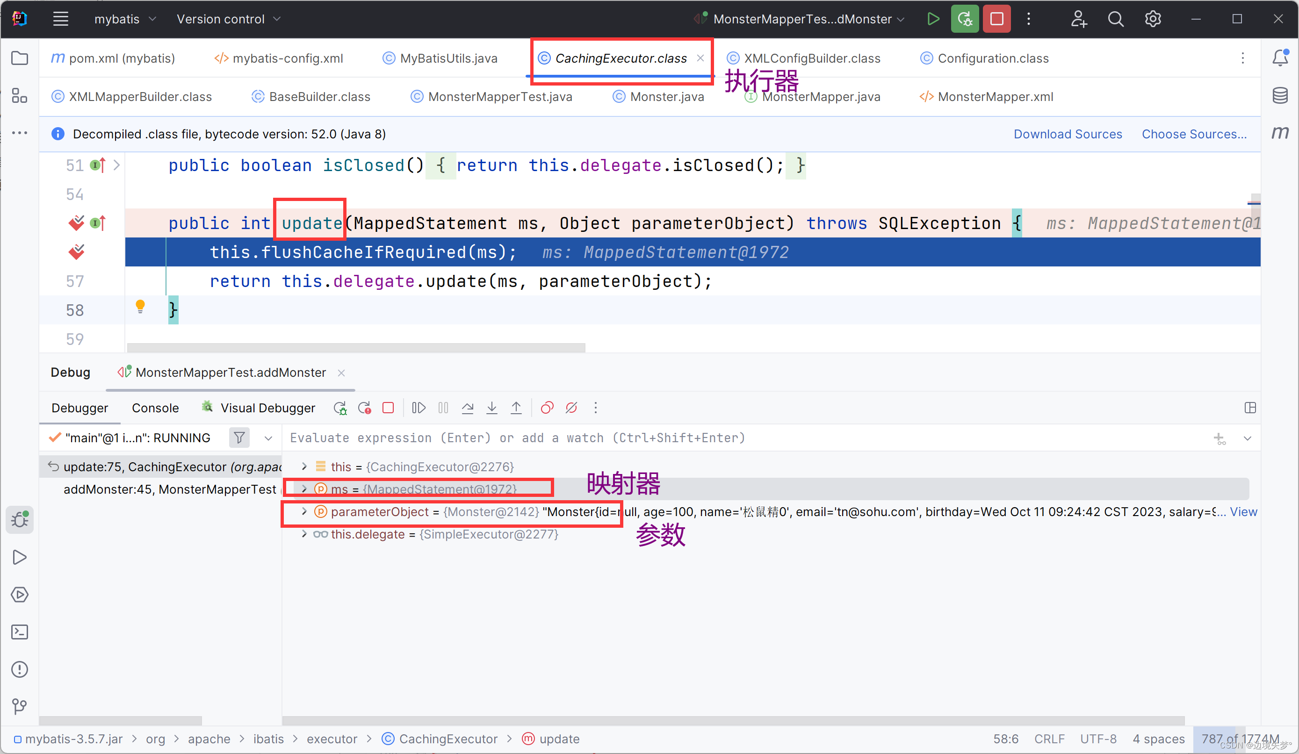
Task: Toggle breakpoint on update method line
Action: 76,223
